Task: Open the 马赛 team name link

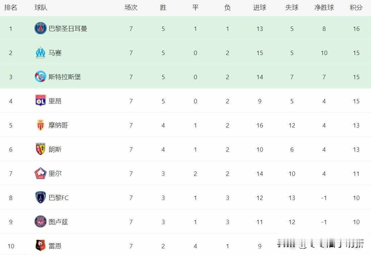Action: click(x=55, y=53)
